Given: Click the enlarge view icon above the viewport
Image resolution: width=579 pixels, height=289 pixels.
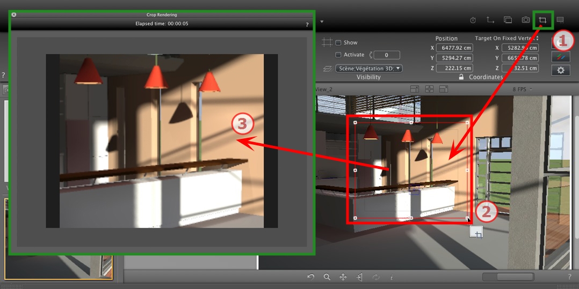Looking at the screenshot, I should (x=444, y=89).
